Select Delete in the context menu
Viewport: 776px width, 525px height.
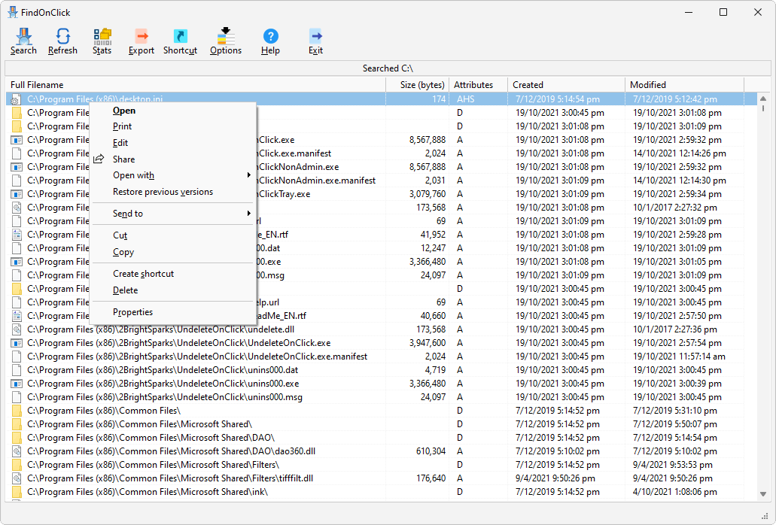pyautogui.click(x=125, y=290)
